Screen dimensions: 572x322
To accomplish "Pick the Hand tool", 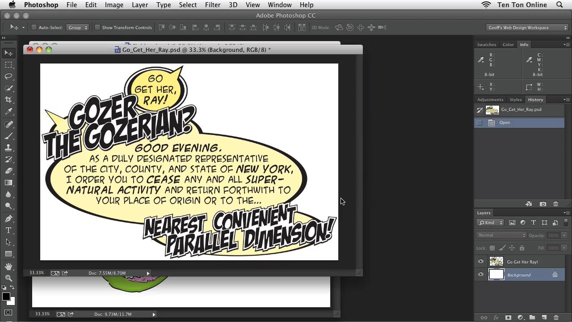I will (8, 267).
